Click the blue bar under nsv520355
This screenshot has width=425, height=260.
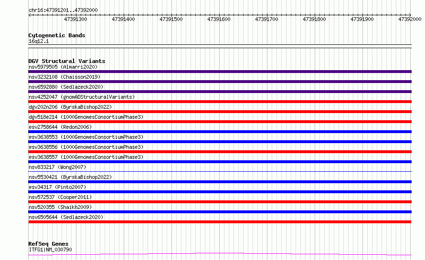[x=220, y=212]
